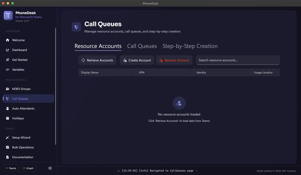Sort by the Identity column header

click(222, 73)
